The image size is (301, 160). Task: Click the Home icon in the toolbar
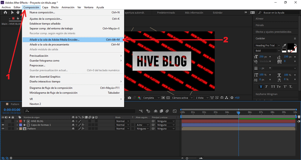5,12
